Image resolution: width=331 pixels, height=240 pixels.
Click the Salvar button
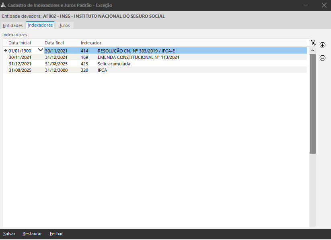click(x=9, y=234)
